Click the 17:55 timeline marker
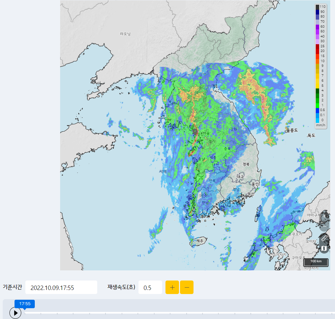 coord(25,303)
